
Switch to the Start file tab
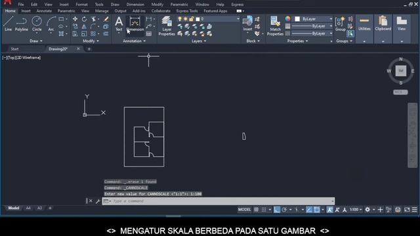pyautogui.click(x=14, y=49)
